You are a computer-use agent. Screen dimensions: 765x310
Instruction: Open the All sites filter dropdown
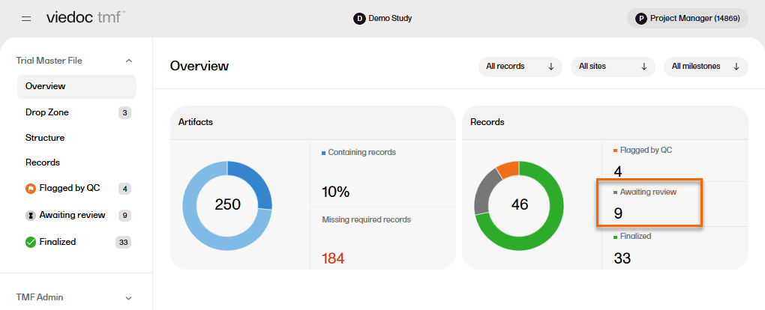point(612,67)
